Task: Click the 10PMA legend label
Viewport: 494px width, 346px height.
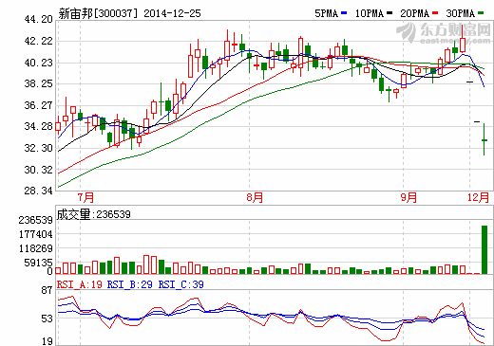Action: tap(370, 13)
